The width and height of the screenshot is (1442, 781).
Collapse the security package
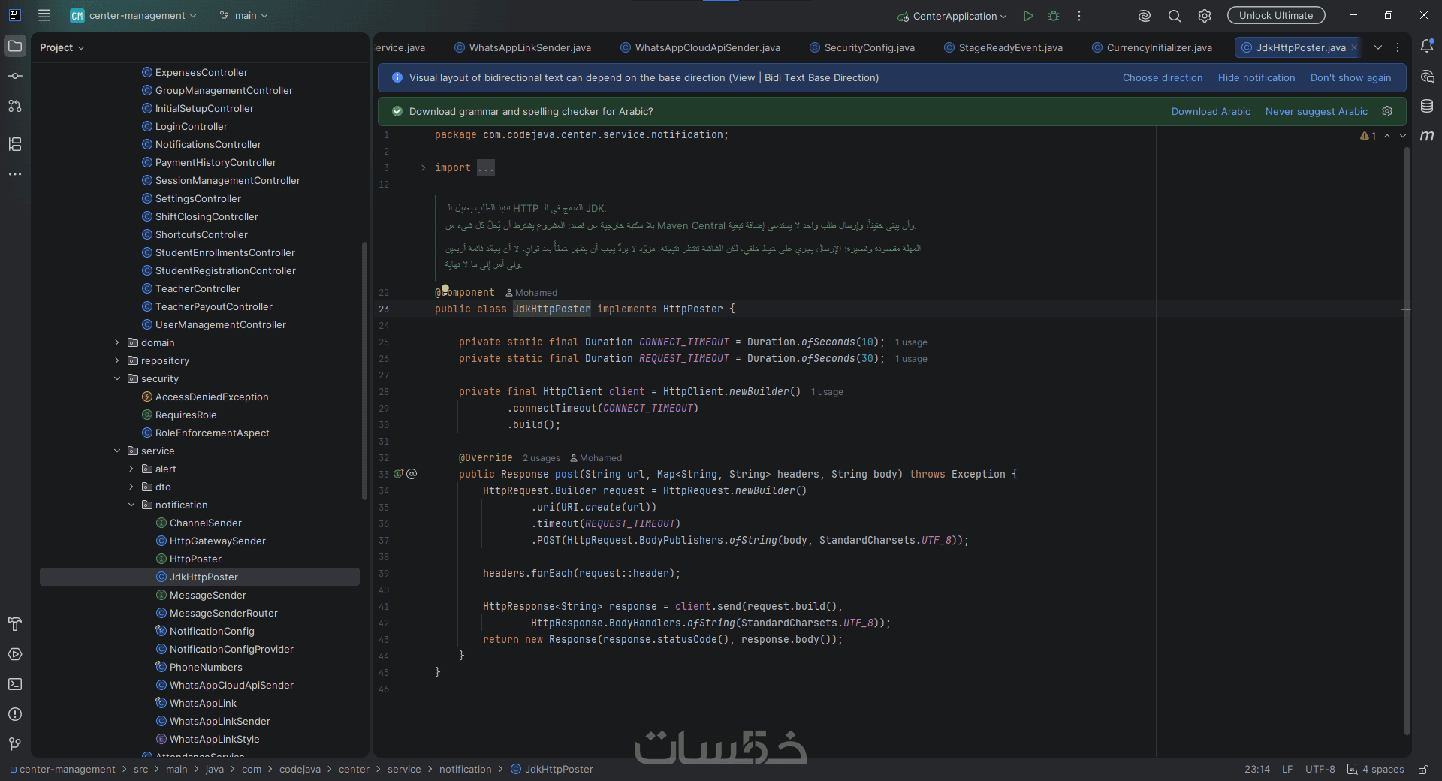pos(117,378)
